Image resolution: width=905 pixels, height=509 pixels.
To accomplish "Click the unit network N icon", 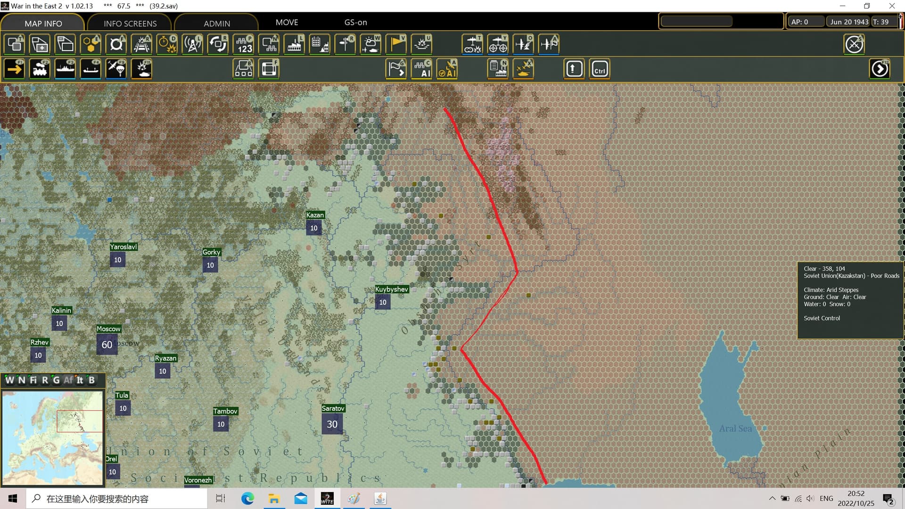I will click(269, 44).
